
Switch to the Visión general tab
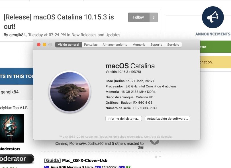(x=69, y=45)
